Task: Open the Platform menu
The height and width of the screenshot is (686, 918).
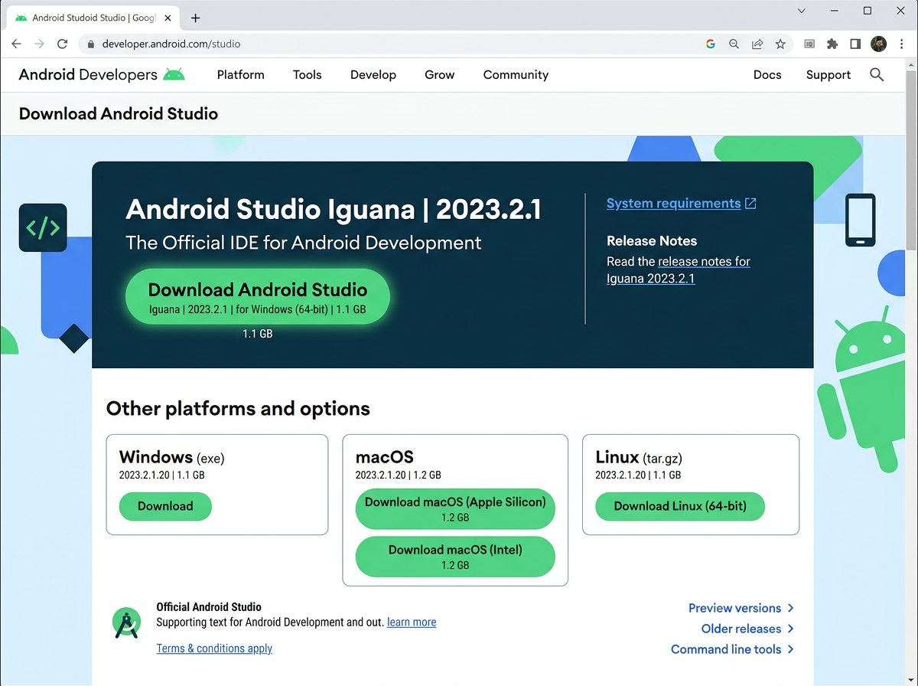Action: [240, 75]
